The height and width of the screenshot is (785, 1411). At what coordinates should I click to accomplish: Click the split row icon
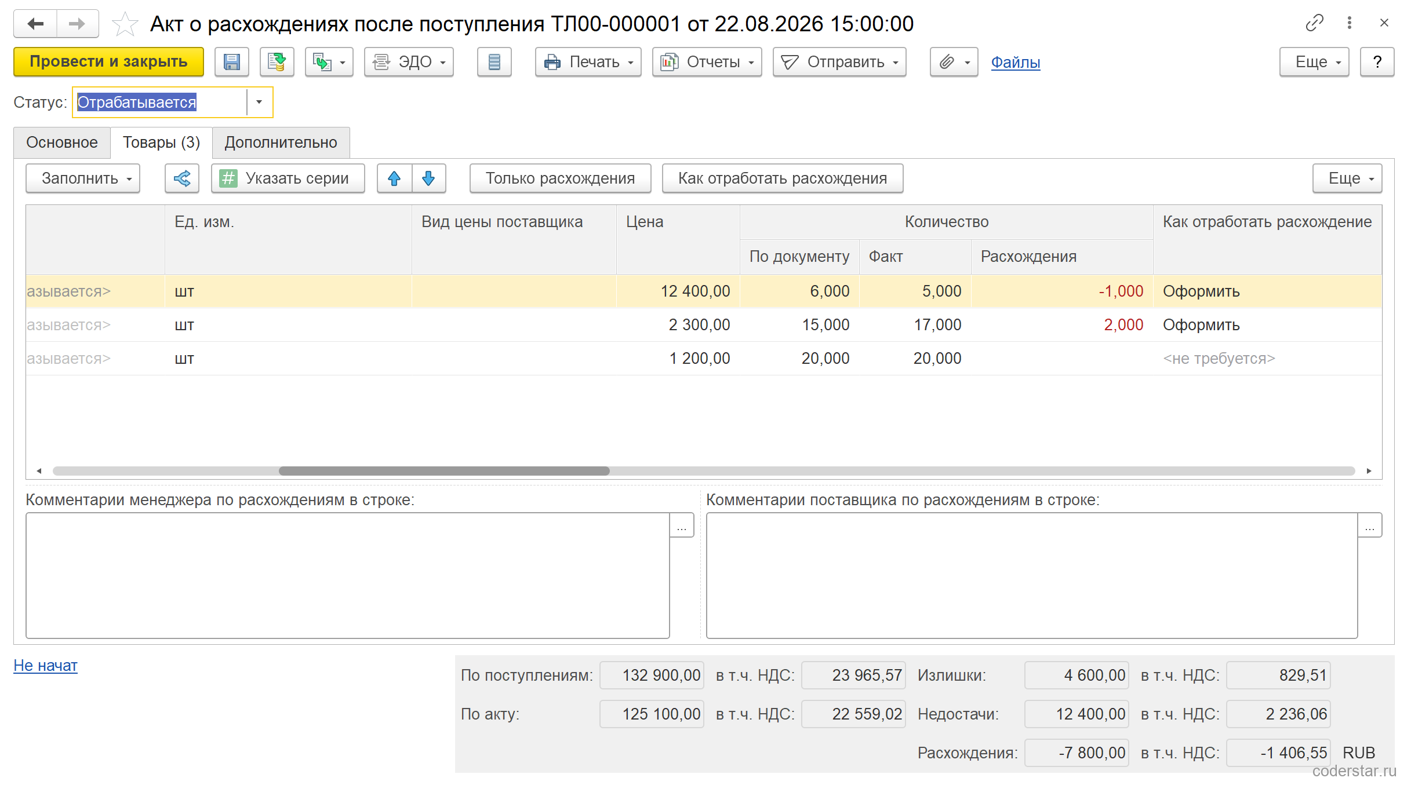pos(182,178)
